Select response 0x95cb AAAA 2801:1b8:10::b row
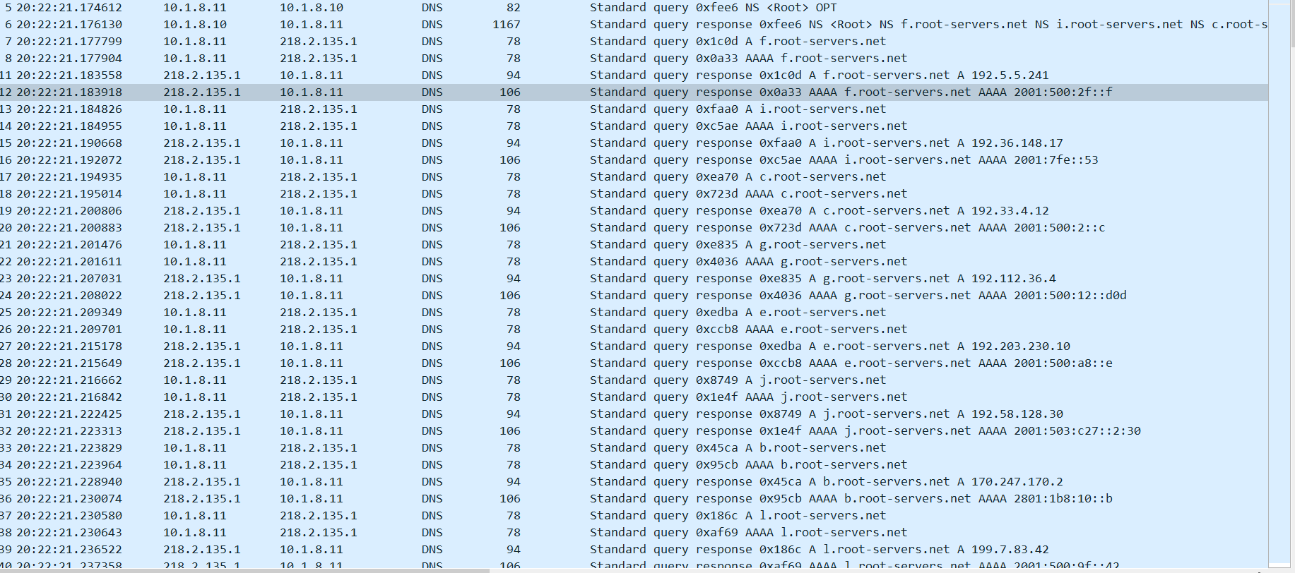The width and height of the screenshot is (1295, 573). pyautogui.click(x=634, y=499)
